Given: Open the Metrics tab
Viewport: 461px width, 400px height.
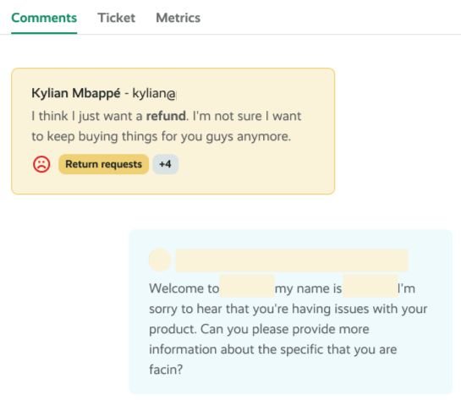Looking at the screenshot, I should 178,18.
